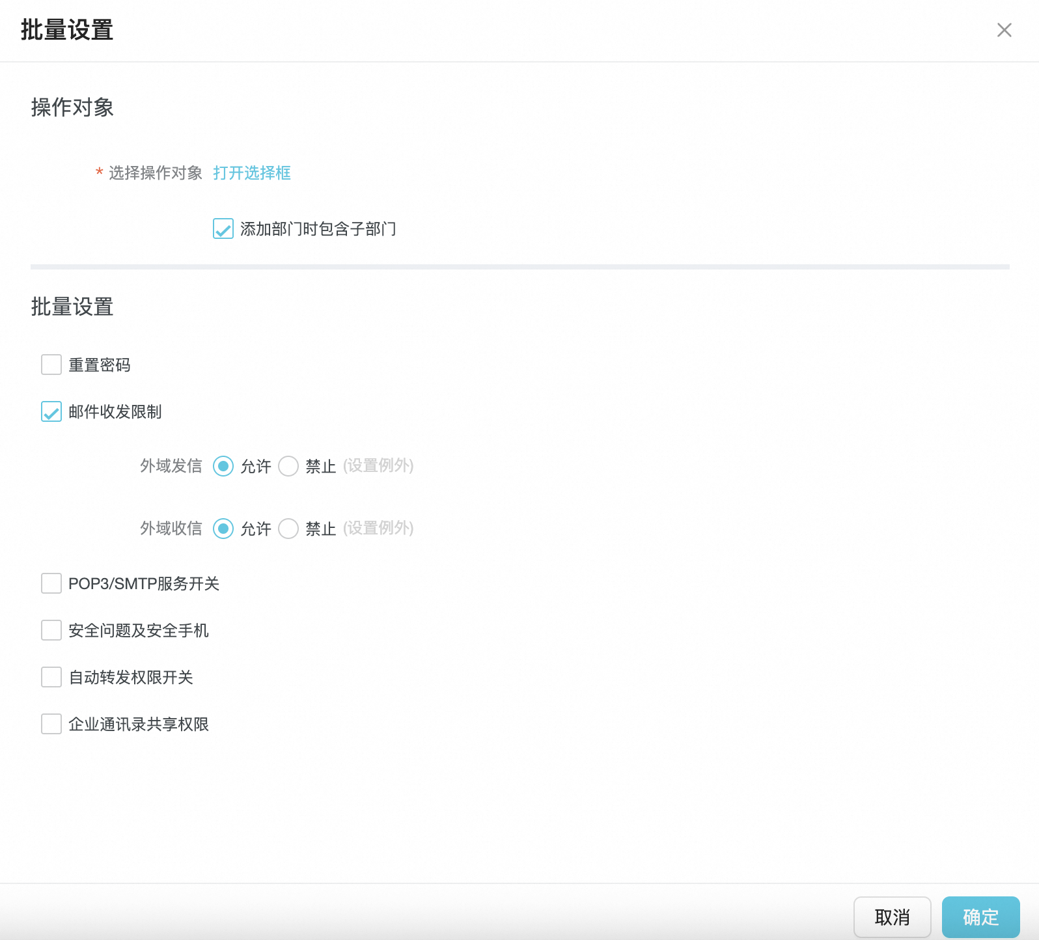Click the 外域发信 label
The height and width of the screenshot is (940, 1039).
click(171, 465)
